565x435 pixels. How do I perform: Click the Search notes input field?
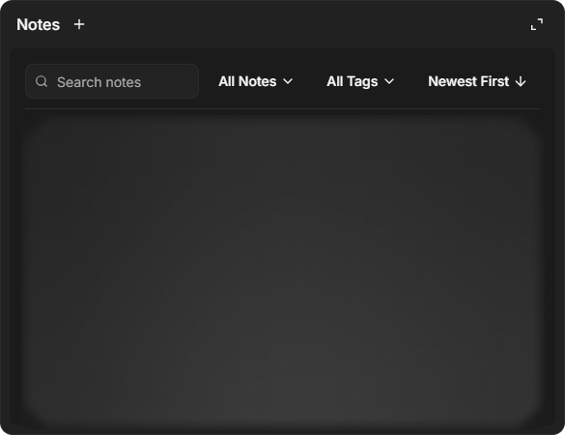[112, 81]
